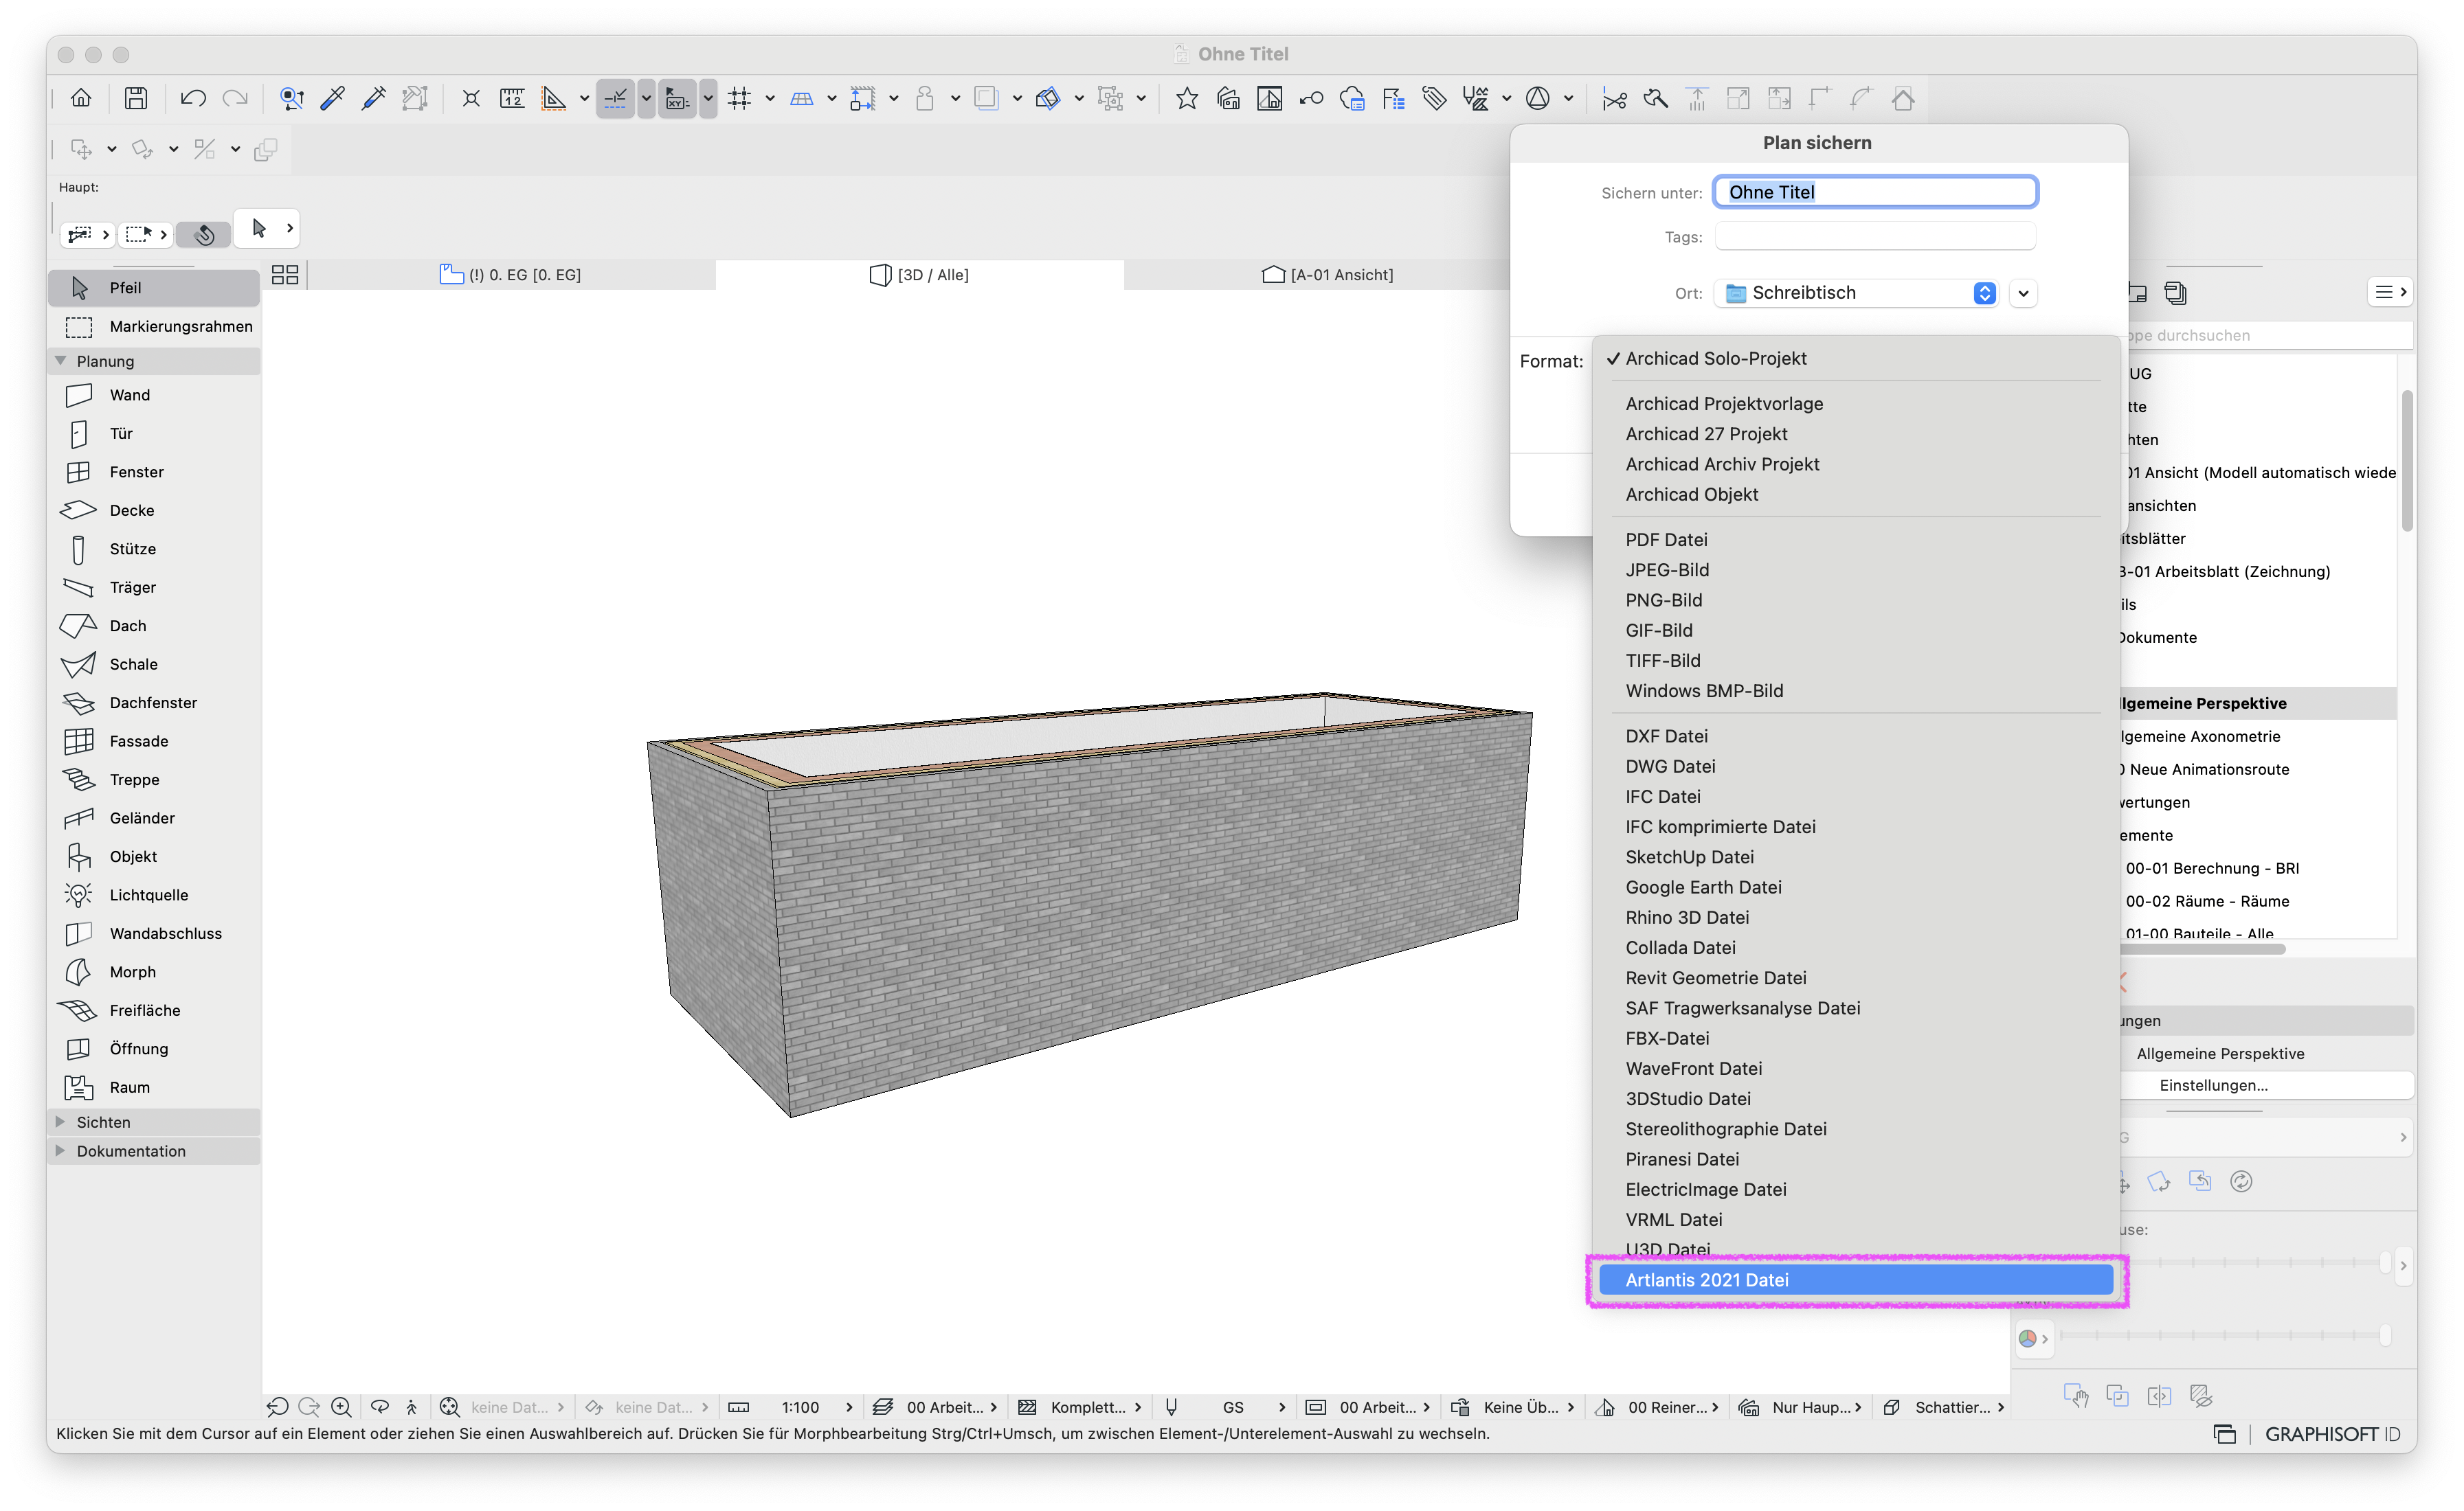Toggle the guide lines snap button
This screenshot has width=2464, height=1511.
click(615, 98)
